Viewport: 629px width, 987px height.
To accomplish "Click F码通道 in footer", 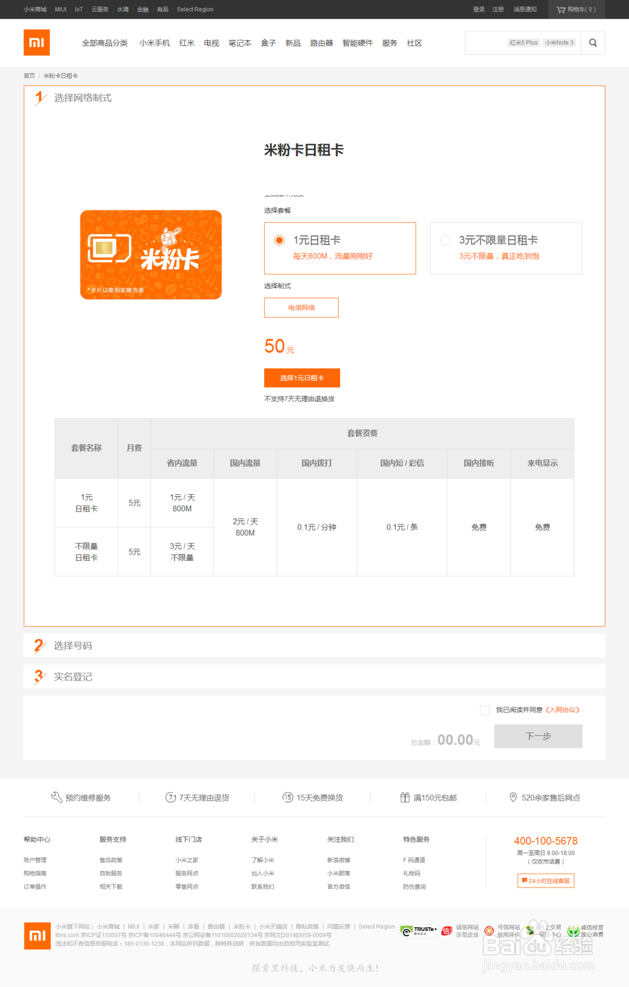I will [414, 860].
